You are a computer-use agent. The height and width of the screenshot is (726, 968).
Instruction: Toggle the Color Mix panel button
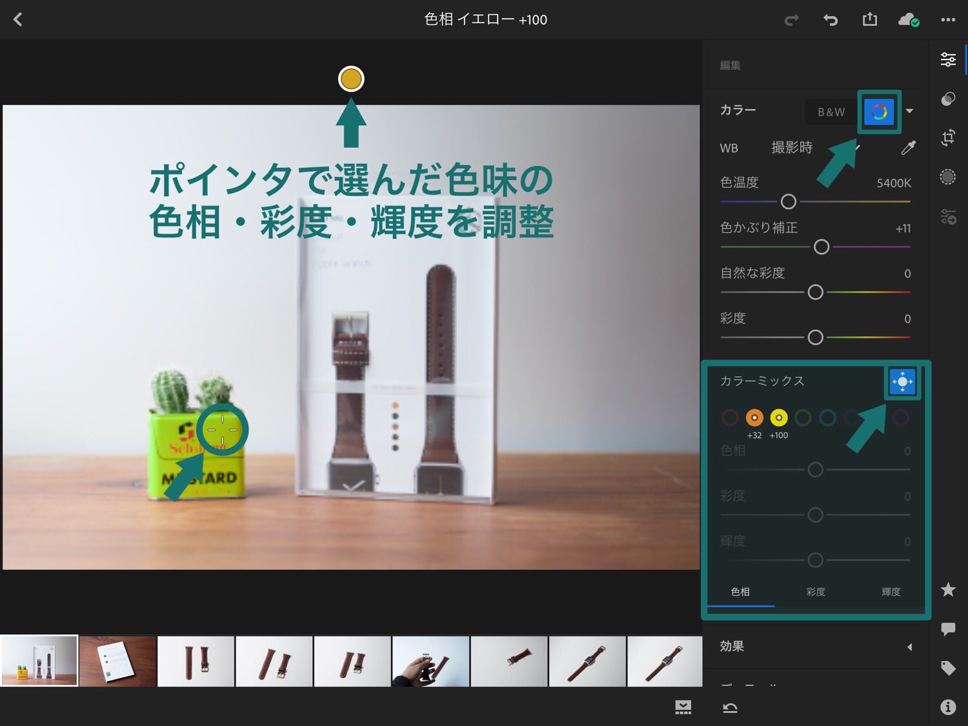tap(879, 112)
